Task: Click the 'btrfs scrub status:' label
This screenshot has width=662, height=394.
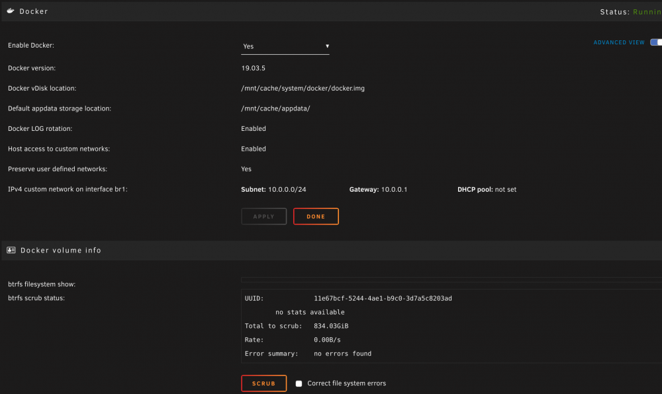Action: 36,298
